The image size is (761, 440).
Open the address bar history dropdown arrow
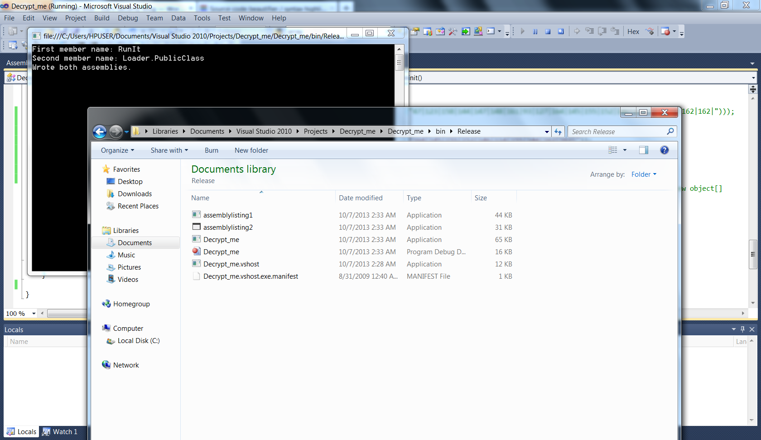547,132
